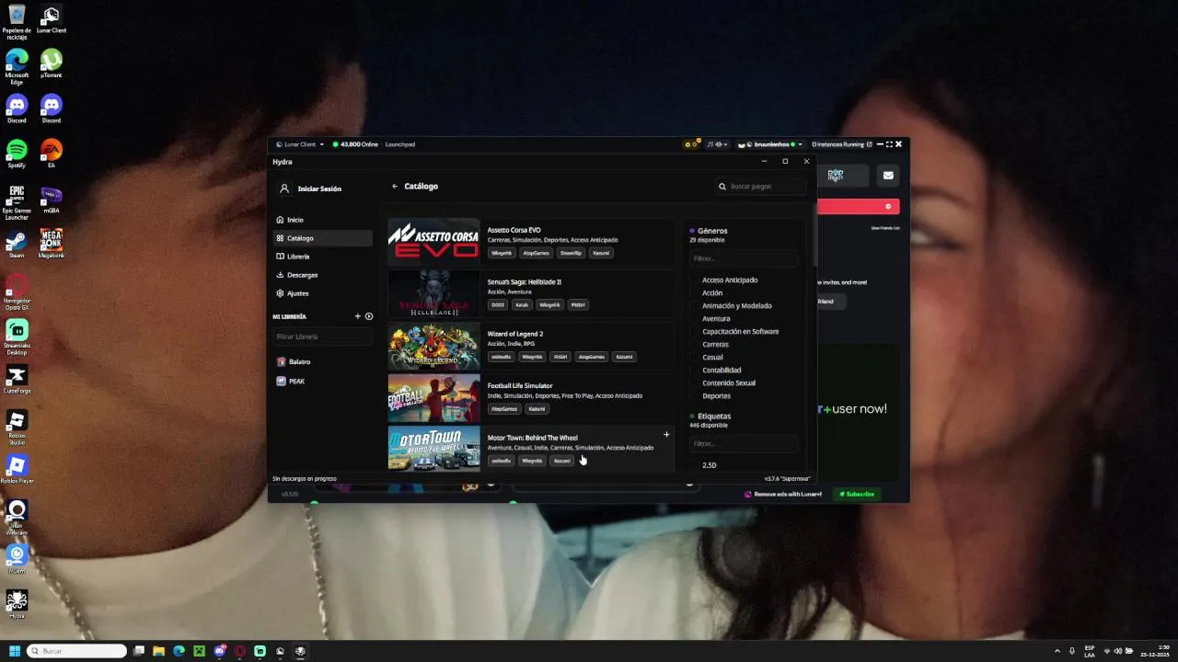Image resolution: width=1178 pixels, height=662 pixels.
Task: Open Lunar Client music controls dropdown
Action: [716, 144]
